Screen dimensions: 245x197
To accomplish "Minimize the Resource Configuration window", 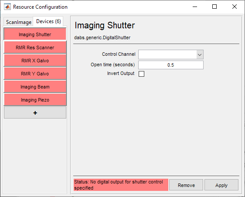I will [x=195, y=7].
